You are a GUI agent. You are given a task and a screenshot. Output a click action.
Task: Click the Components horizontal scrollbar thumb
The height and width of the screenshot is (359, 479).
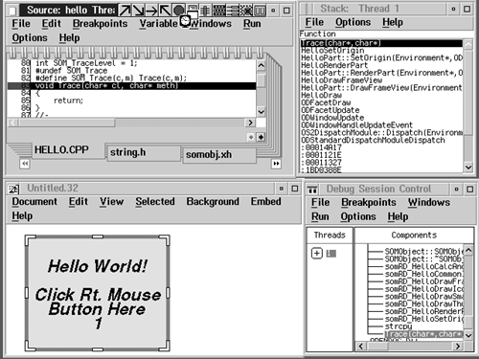pyautogui.click(x=377, y=347)
